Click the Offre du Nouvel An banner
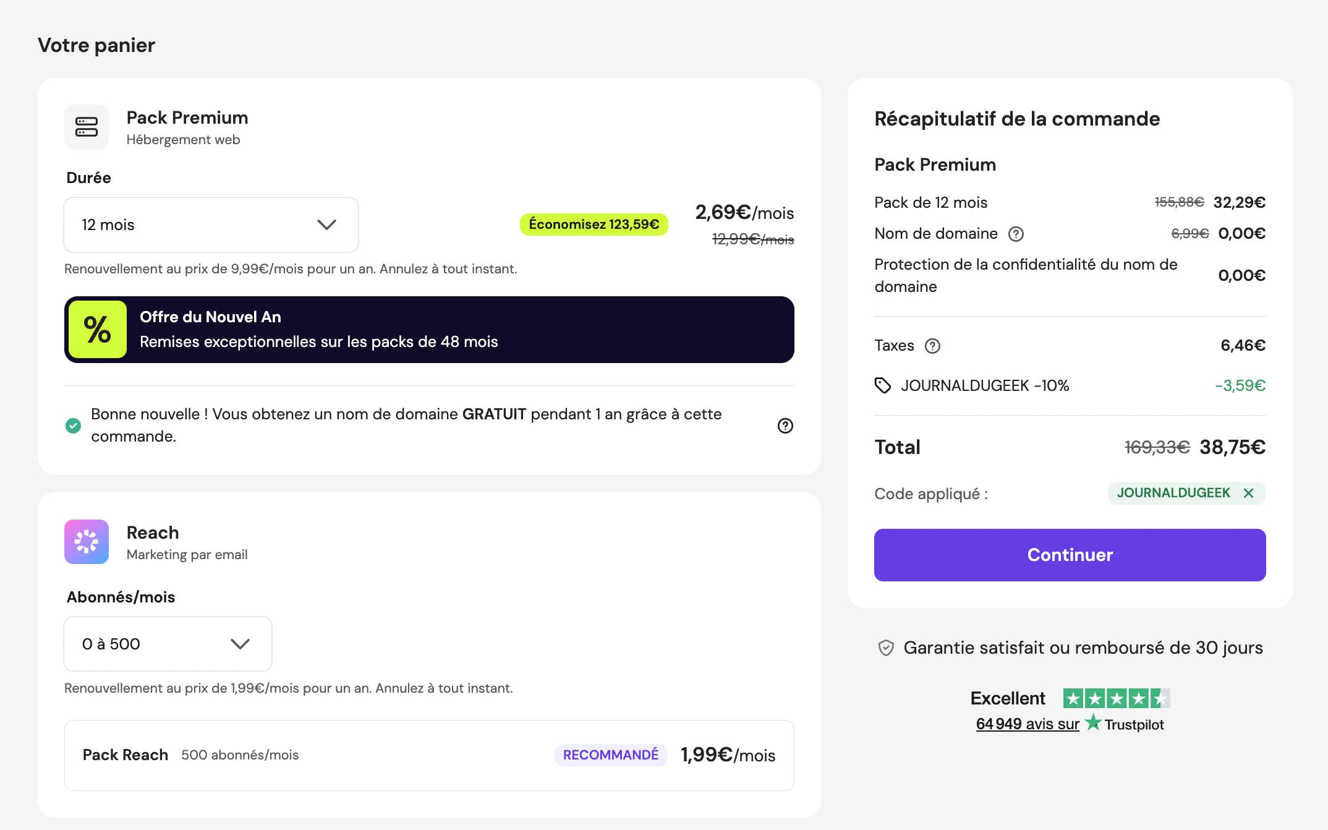1328x830 pixels. [x=429, y=330]
